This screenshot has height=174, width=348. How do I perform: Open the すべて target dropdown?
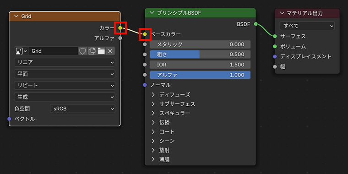click(307, 26)
